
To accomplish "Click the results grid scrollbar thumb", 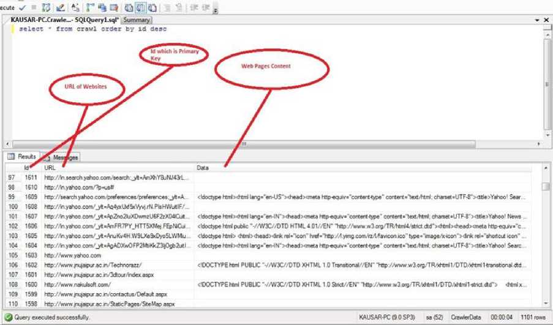I will pos(546,186).
